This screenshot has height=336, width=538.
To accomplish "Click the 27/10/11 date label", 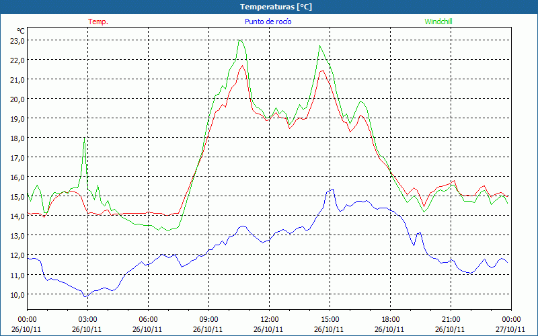I will pos(510,329).
